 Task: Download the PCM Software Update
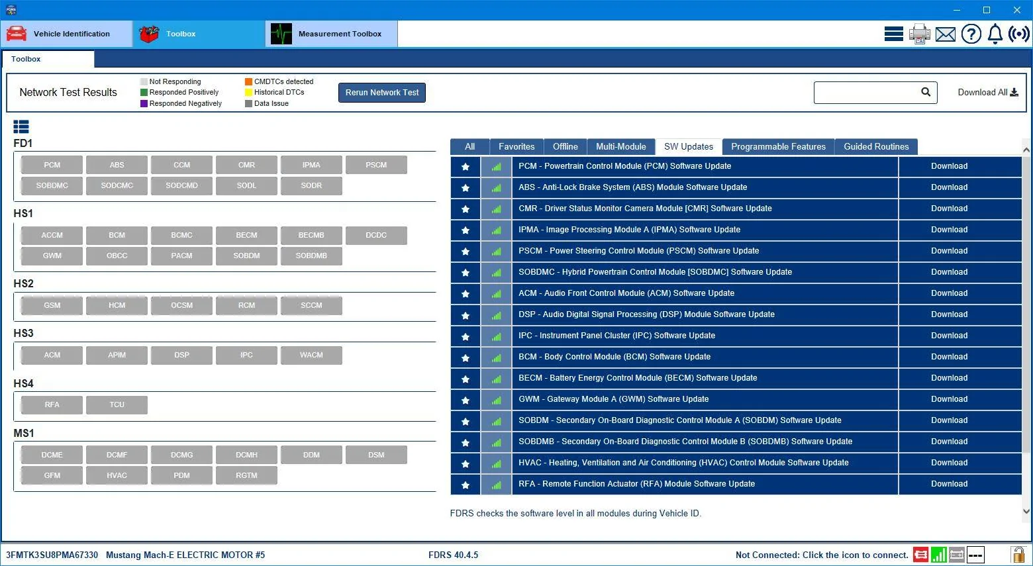(949, 166)
